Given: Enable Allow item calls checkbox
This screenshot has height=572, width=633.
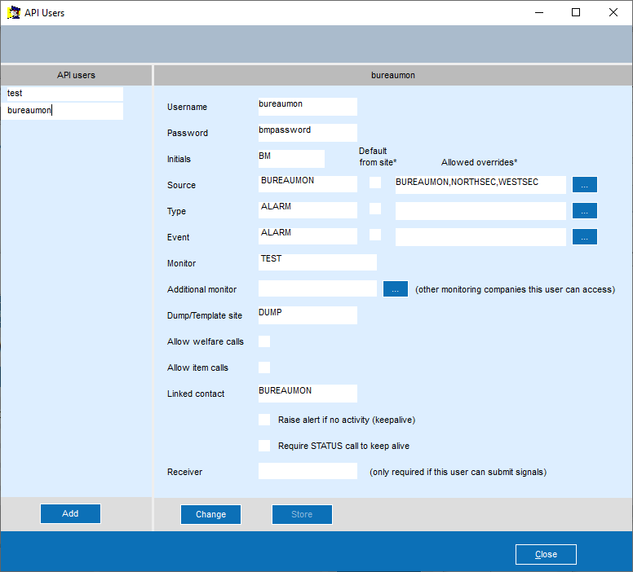Looking at the screenshot, I should [264, 367].
